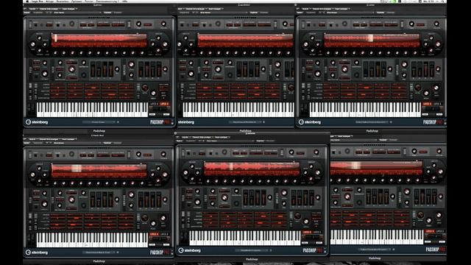The image size is (471, 265).
Task: Open the Logic Pro menu
Action: [x=38, y=1]
